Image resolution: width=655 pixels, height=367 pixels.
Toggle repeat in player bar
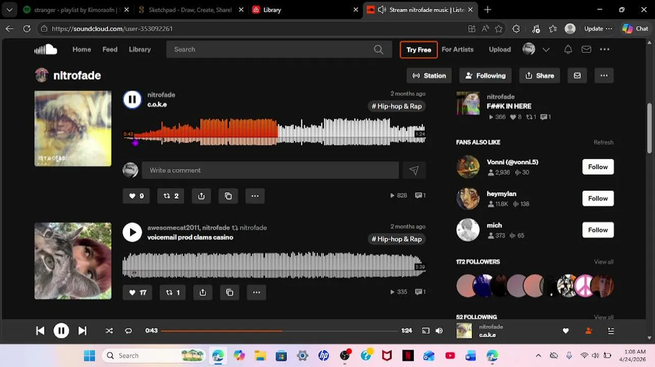(129, 331)
